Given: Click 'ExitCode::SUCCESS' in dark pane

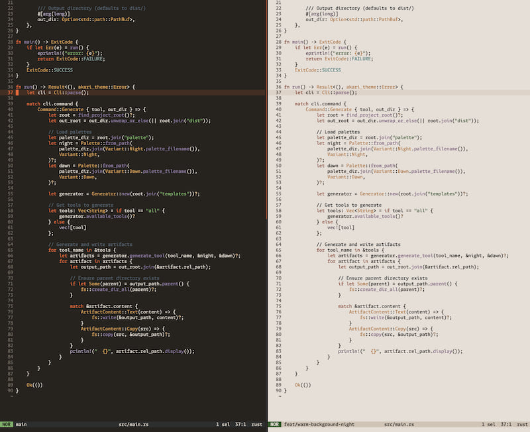Looking at the screenshot, I should (49, 70).
